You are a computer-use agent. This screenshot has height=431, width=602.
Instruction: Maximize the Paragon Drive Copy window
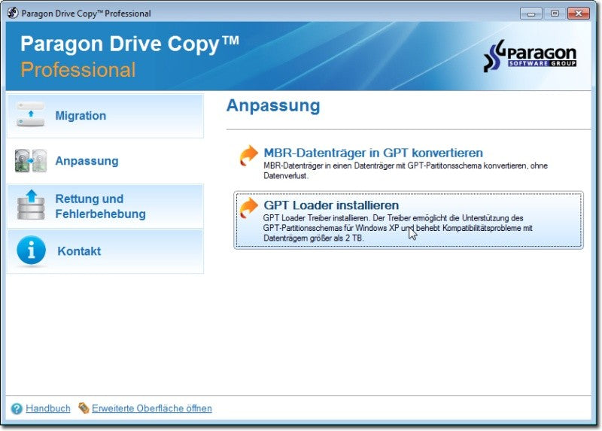(x=555, y=14)
